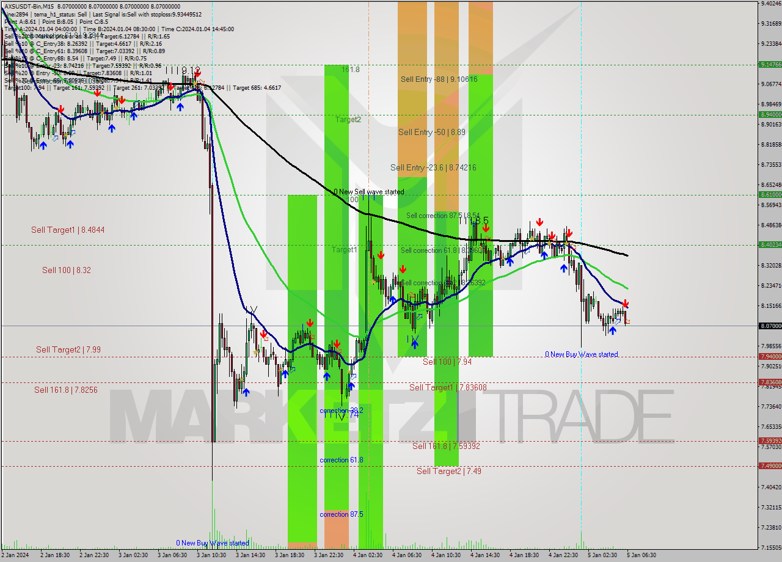Screen dimensions: 782x562
Task: Click the 'Sell 161.8 | 7.59392' label
Action: tap(446, 446)
